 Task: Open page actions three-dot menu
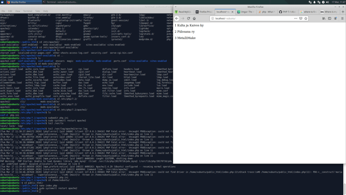coord(296,18)
